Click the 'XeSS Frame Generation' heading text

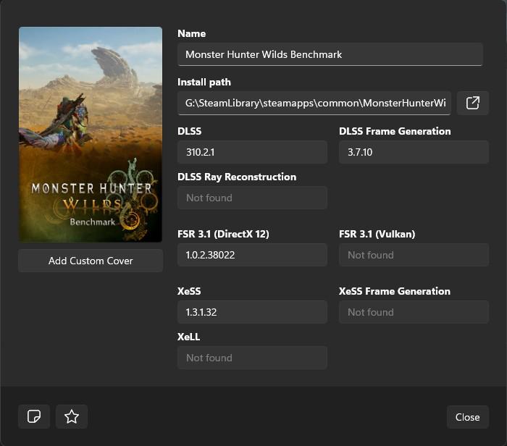(x=395, y=291)
